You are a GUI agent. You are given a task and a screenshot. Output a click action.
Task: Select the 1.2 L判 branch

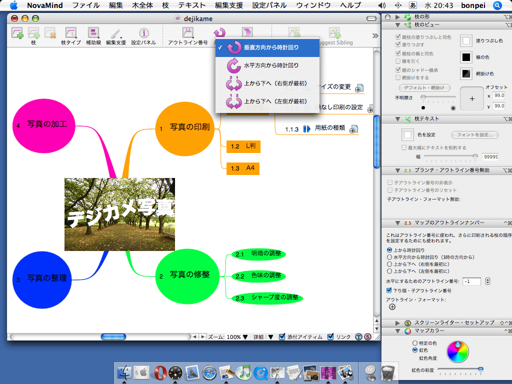coord(243,146)
